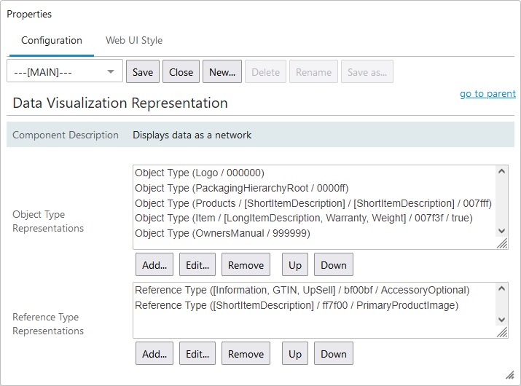Select the PackagingHierarchyRoot object type entry
The height and width of the screenshot is (386, 521).
tap(233, 188)
